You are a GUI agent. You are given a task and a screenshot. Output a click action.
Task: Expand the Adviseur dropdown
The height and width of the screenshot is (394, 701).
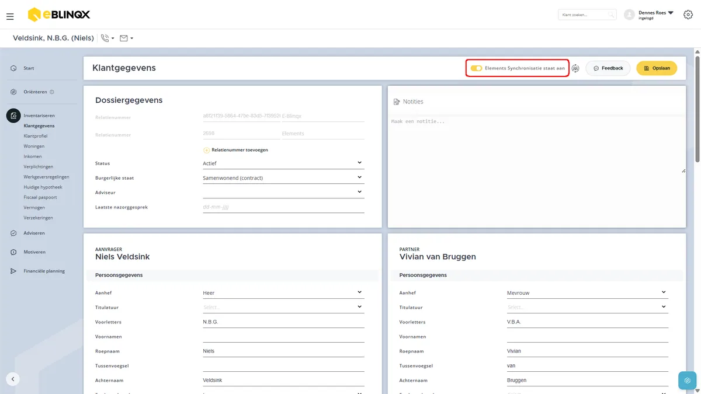[x=283, y=191]
